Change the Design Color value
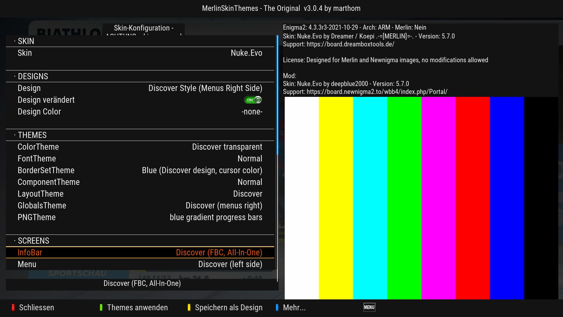 tap(252, 112)
